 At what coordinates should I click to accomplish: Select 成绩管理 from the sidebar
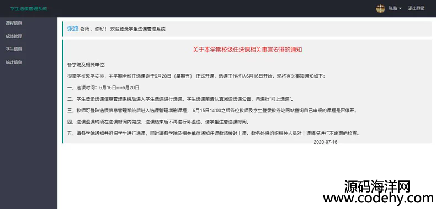14,36
